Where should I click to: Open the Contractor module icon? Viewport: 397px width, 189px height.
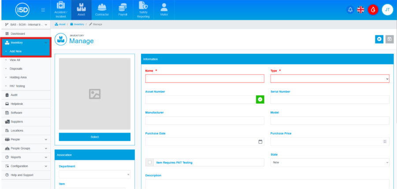[103, 9]
